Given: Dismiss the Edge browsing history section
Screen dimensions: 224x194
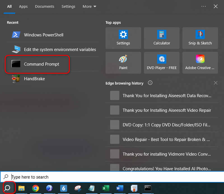Looking at the screenshot, I should click(215, 83).
